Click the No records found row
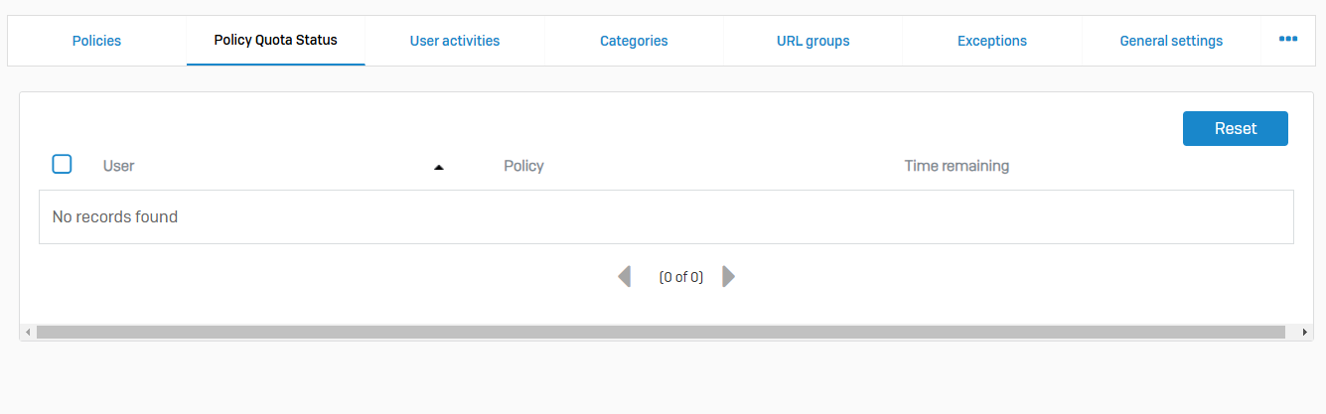Screen dimensions: 1326x414 (665, 216)
